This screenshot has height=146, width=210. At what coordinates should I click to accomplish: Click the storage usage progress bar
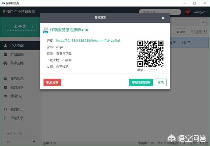coord(20,137)
